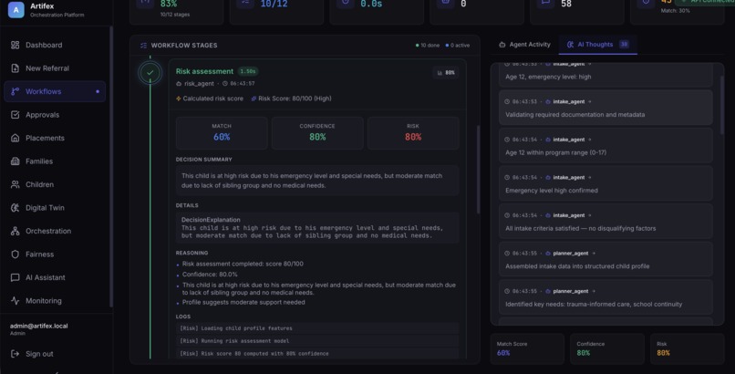Open the Monitoring page

pyautogui.click(x=55, y=301)
